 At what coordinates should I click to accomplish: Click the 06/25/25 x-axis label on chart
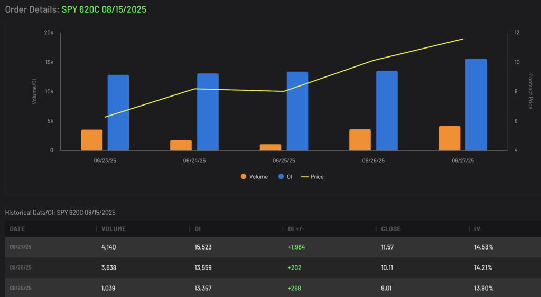coord(284,160)
